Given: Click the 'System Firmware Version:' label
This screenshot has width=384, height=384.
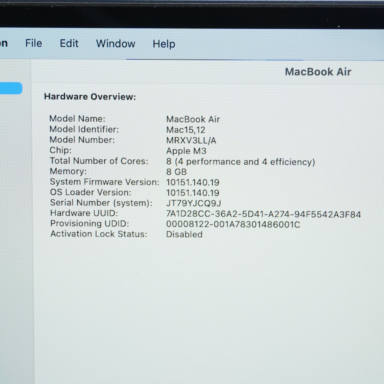Looking at the screenshot, I should 104,182.
